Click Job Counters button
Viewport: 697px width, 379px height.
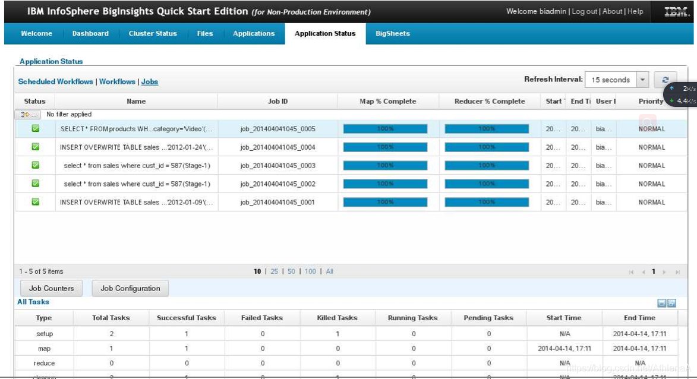[52, 288]
